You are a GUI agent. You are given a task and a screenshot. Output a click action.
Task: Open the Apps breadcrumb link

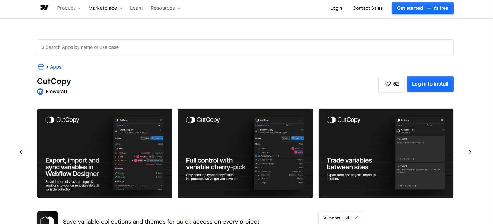pos(56,67)
